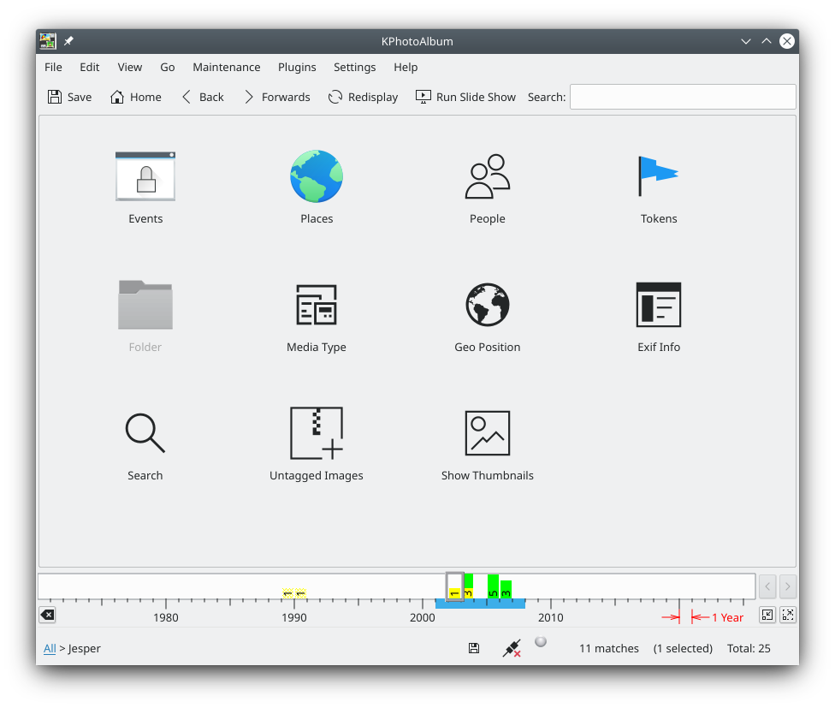Click the blue selected date range strip
This screenshot has width=835, height=708.
480,604
